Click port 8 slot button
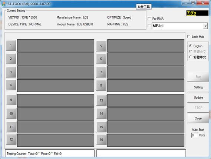211x159 pixels. point(101,85)
